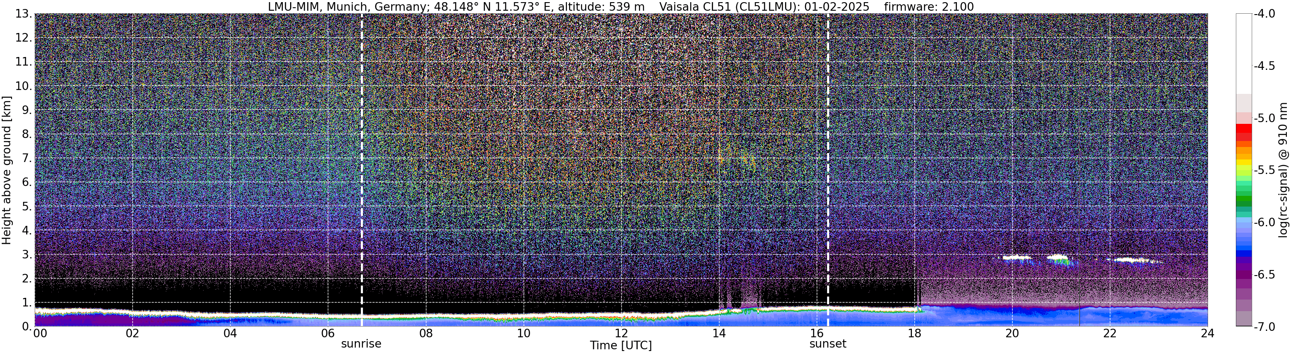Click the time axis tick label '24'
Screen dimensions: 1292x354
(x=1207, y=333)
